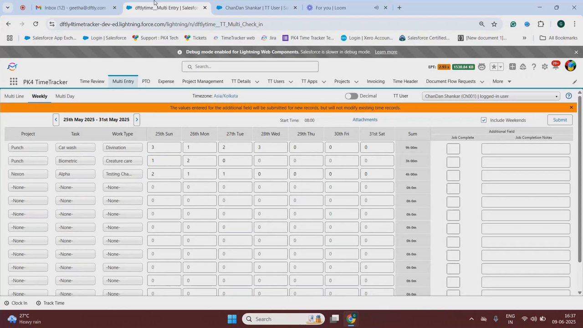Open the Nexon project picker
Viewport: 583px width, 328px height.
(x=28, y=174)
